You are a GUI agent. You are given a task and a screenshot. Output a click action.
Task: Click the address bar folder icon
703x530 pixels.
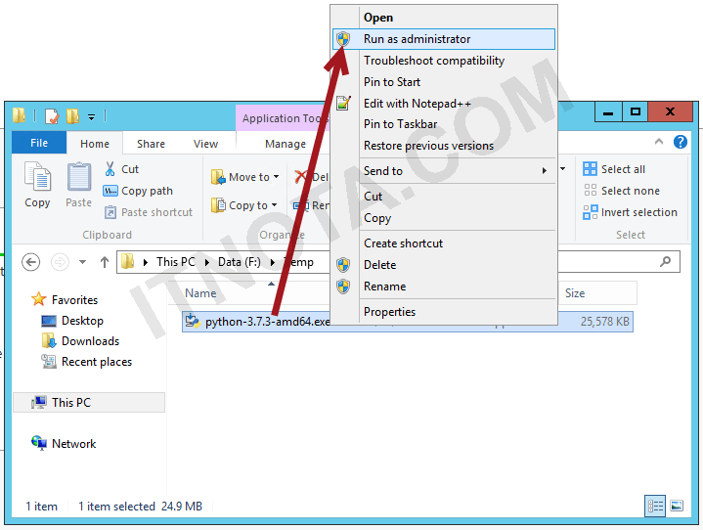coord(128,261)
